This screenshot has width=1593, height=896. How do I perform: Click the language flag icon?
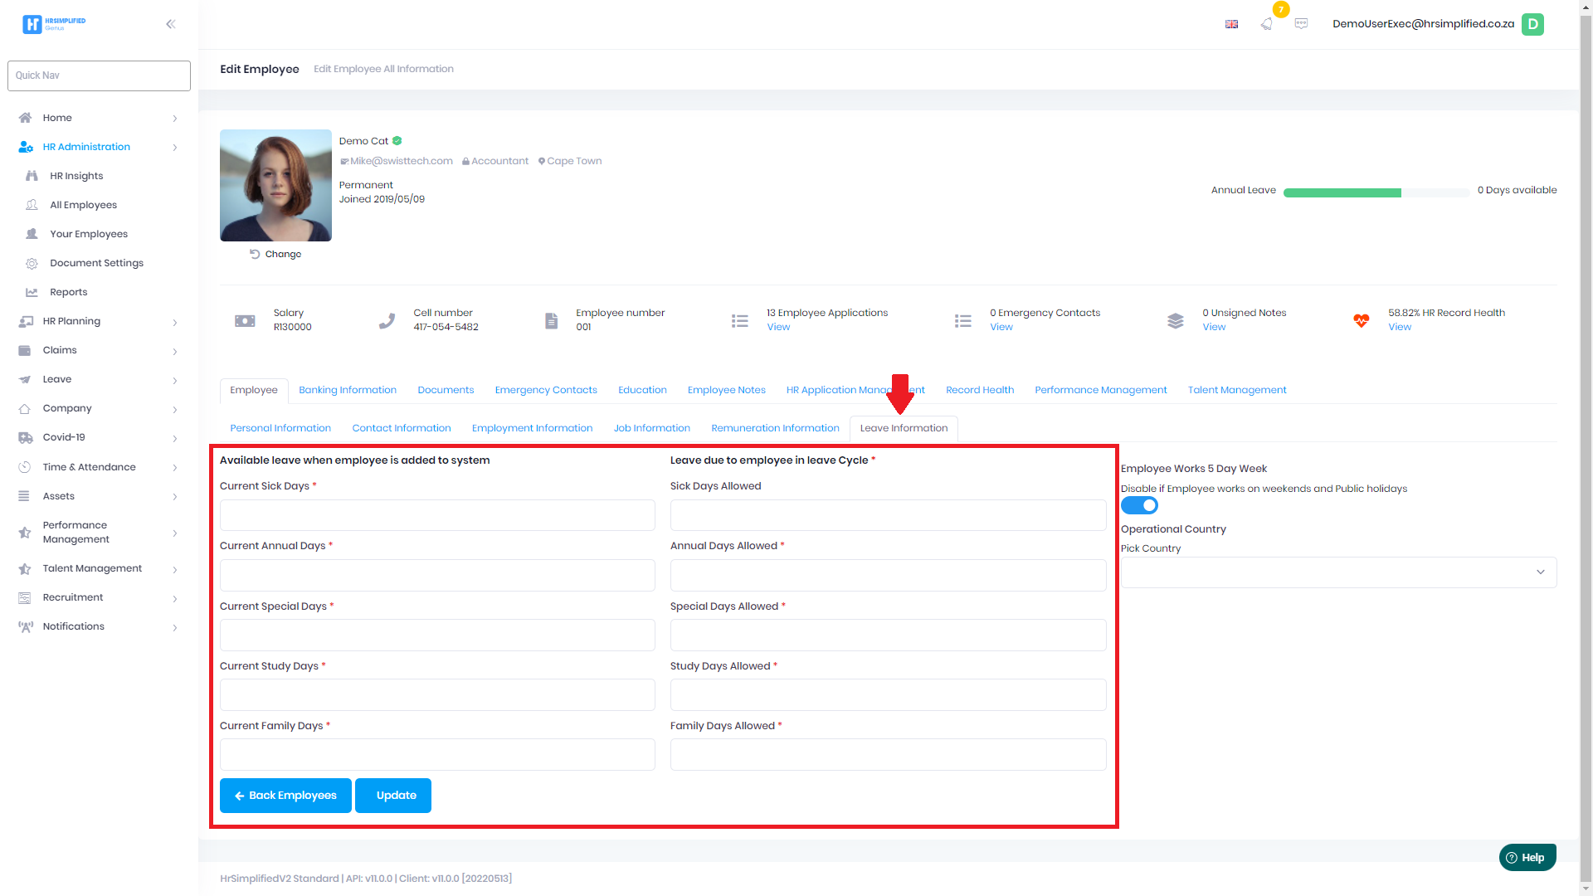coord(1231,24)
